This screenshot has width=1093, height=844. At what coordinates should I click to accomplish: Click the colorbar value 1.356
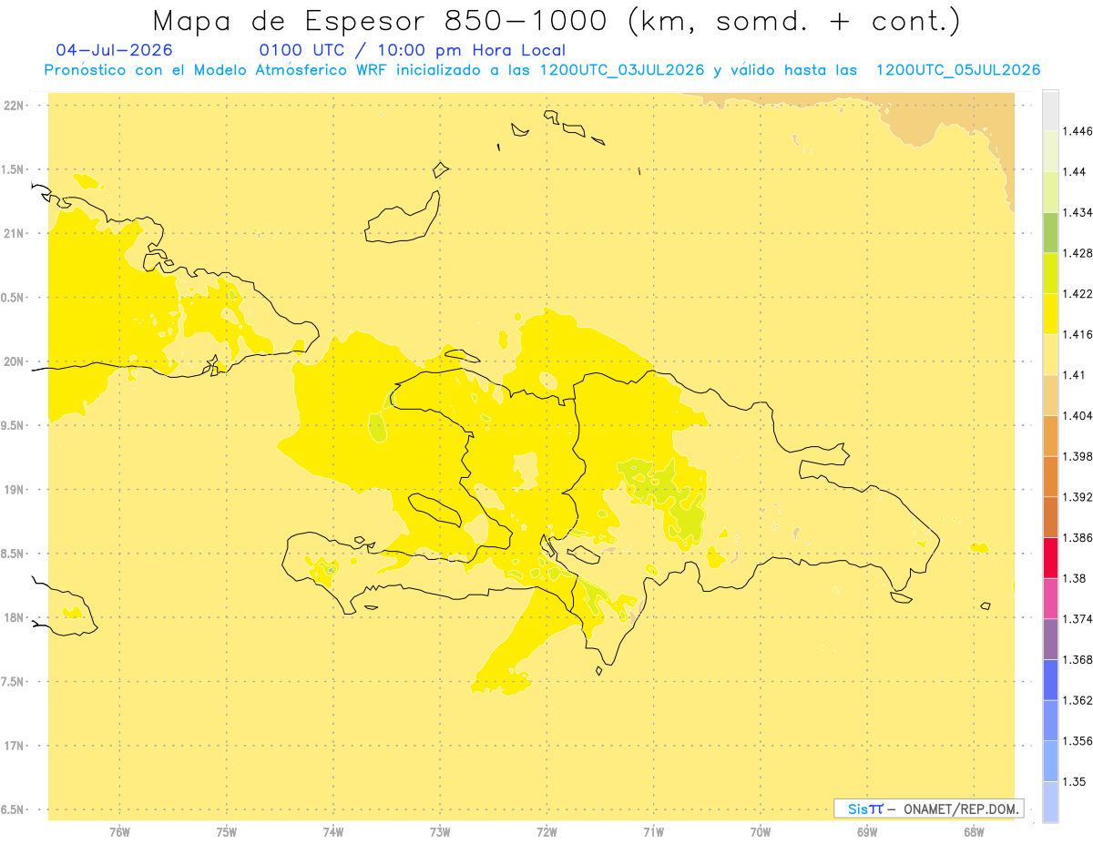[1078, 741]
